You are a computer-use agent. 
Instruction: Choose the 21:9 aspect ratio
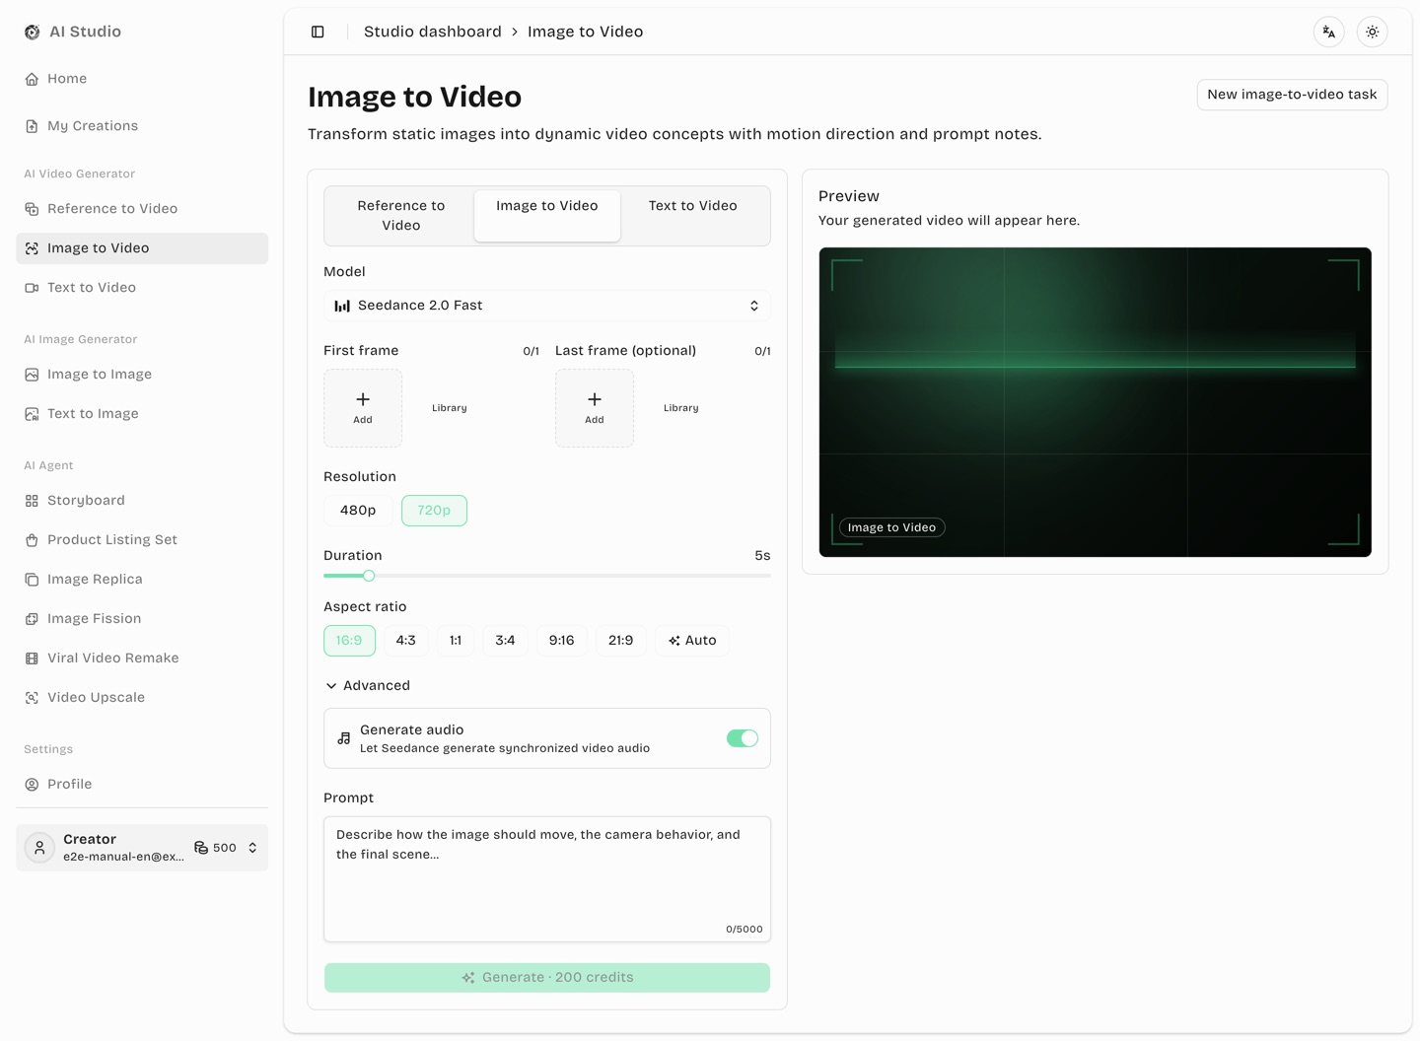[621, 641]
